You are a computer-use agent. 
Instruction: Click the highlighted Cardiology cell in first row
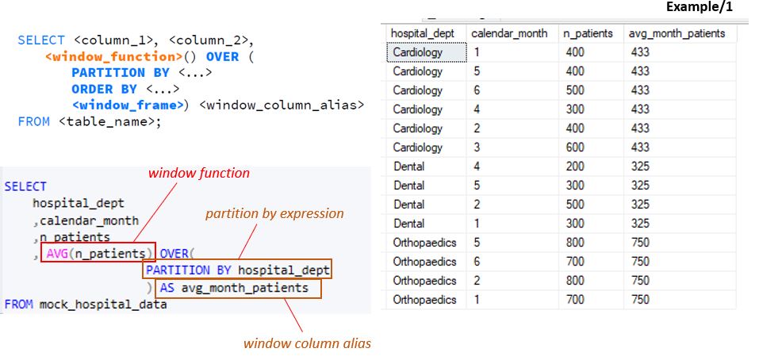426,52
